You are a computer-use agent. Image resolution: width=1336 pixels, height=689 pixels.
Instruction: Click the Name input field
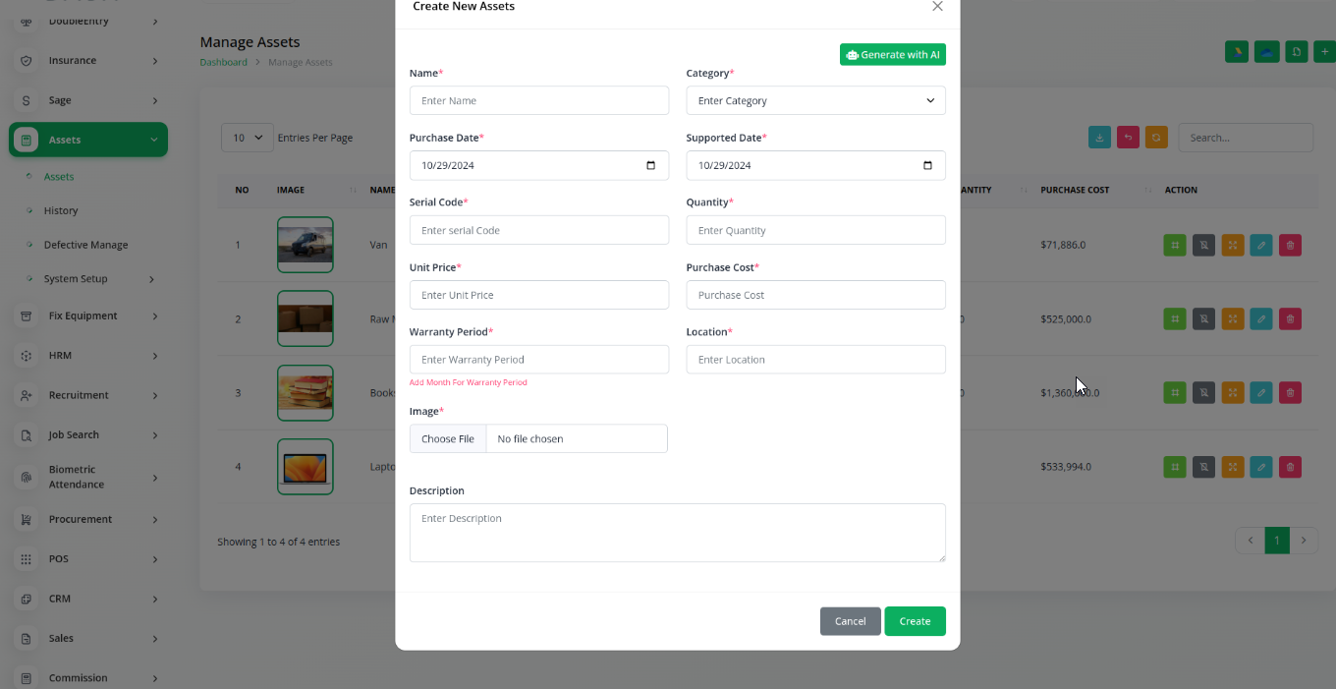pyautogui.click(x=538, y=100)
